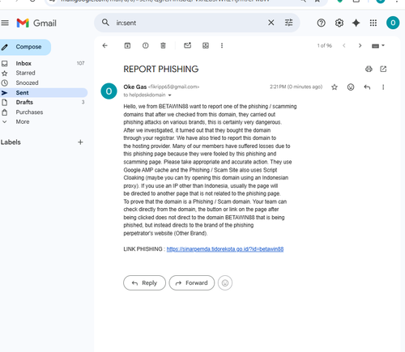The image size is (405, 352).
Task: Open the Support help icon
Action: coord(321,23)
